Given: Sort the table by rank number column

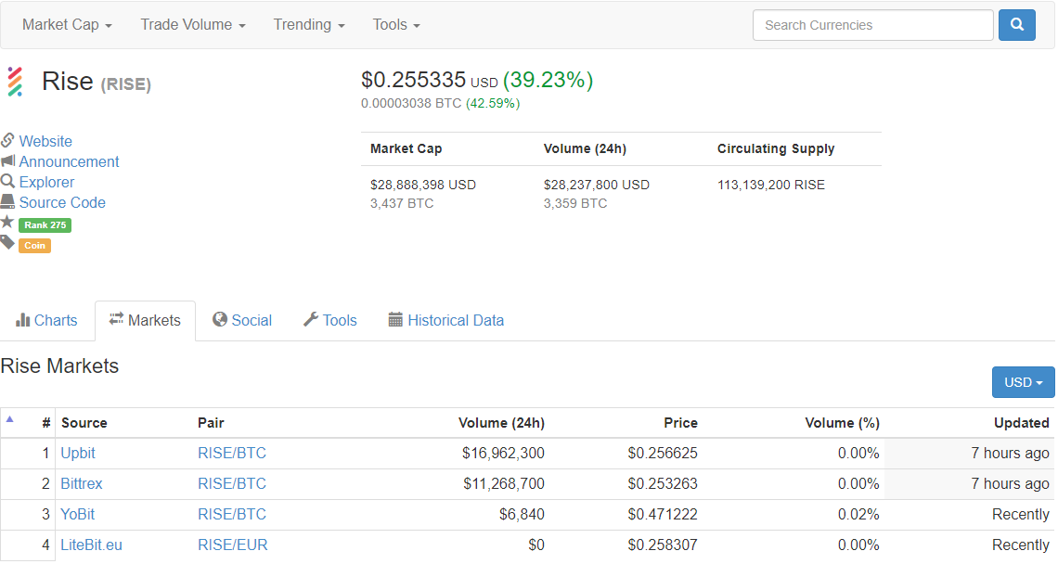Looking at the screenshot, I should coord(45,423).
